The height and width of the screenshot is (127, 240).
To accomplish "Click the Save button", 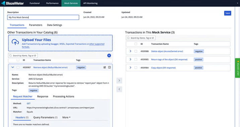I will point(228,13).
